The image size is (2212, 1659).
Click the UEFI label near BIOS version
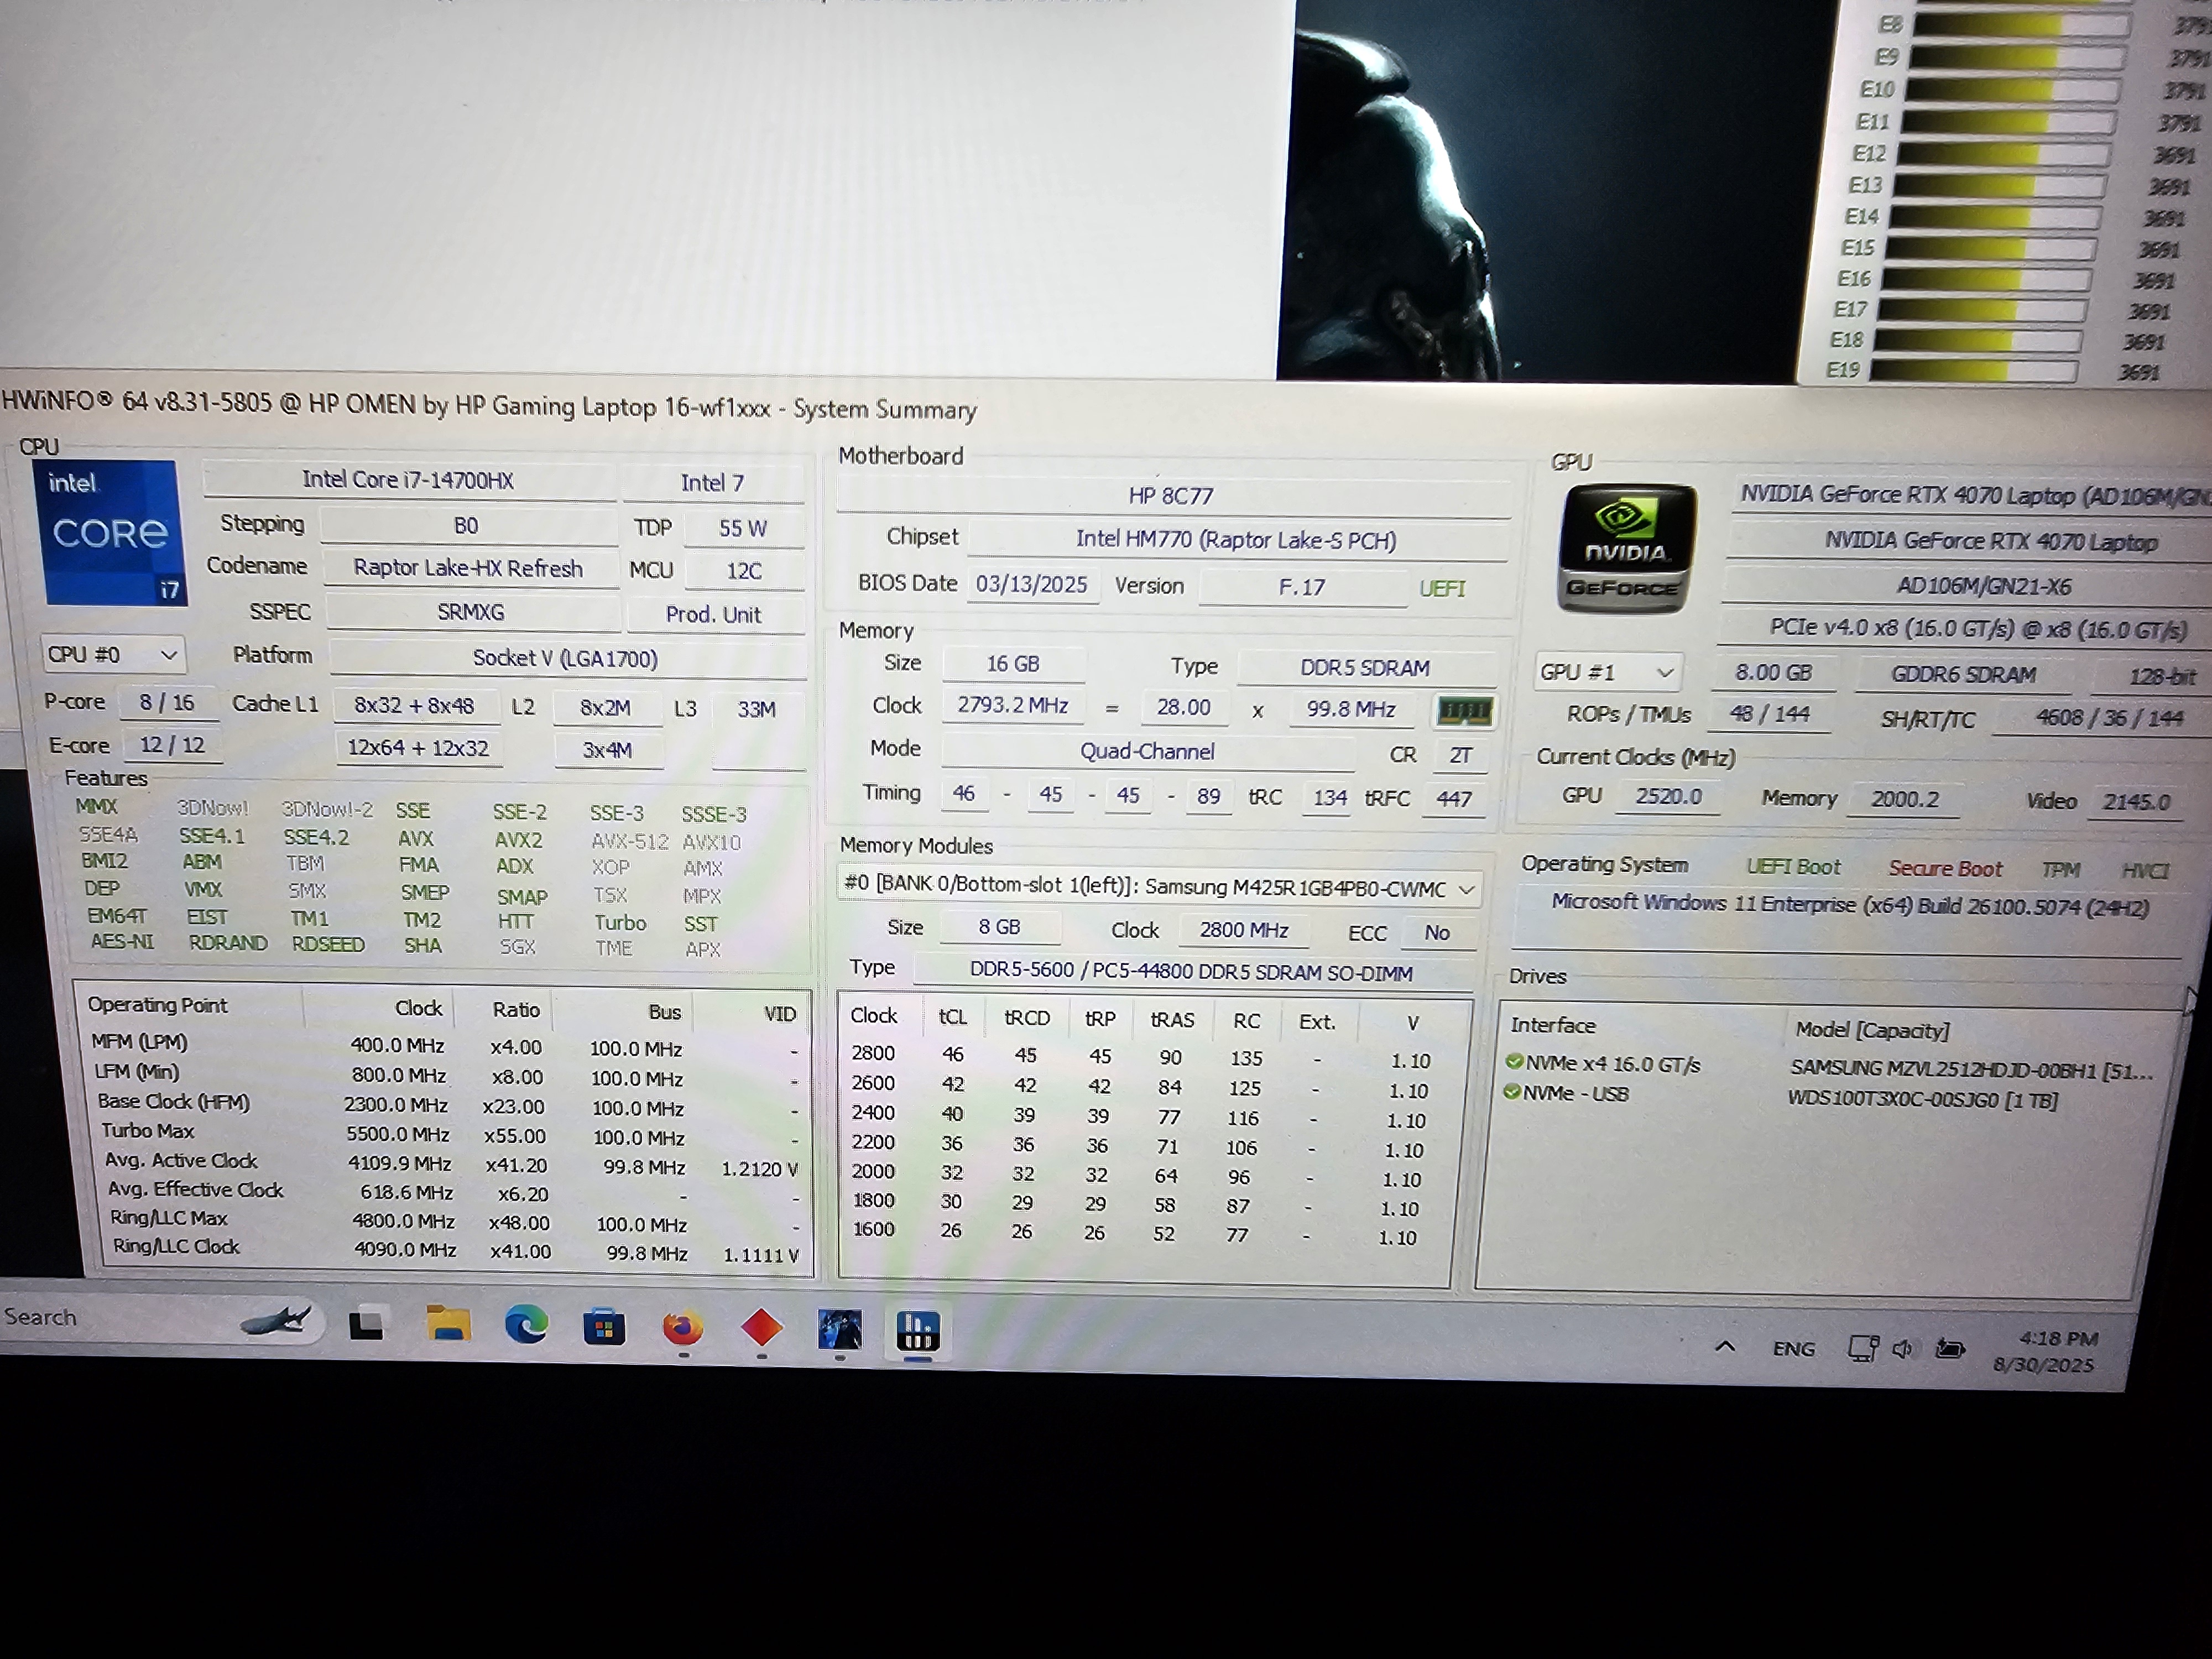pyautogui.click(x=1442, y=588)
